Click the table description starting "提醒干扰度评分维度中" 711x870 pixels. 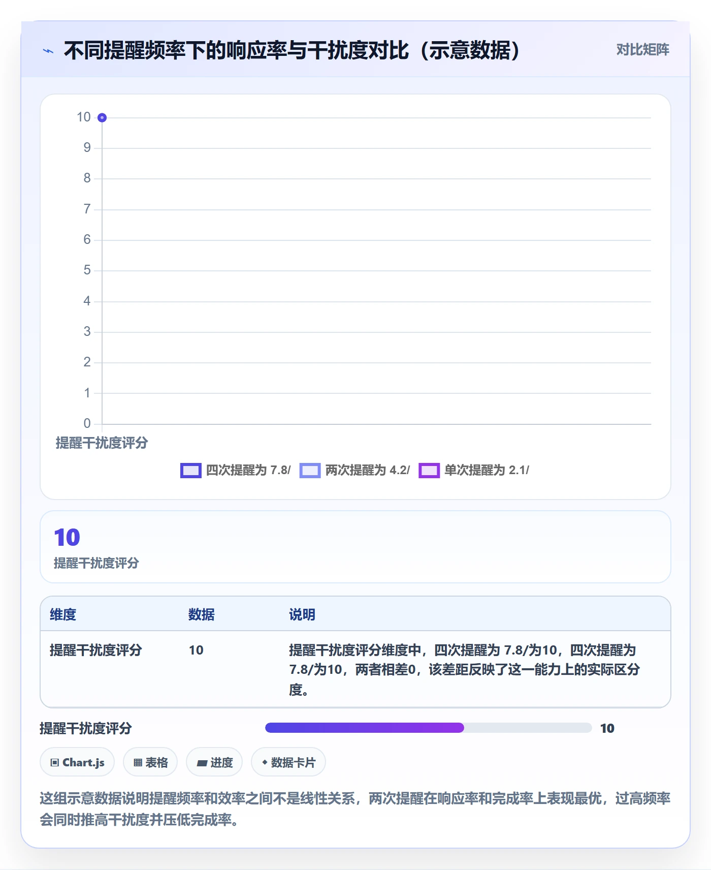(465, 670)
